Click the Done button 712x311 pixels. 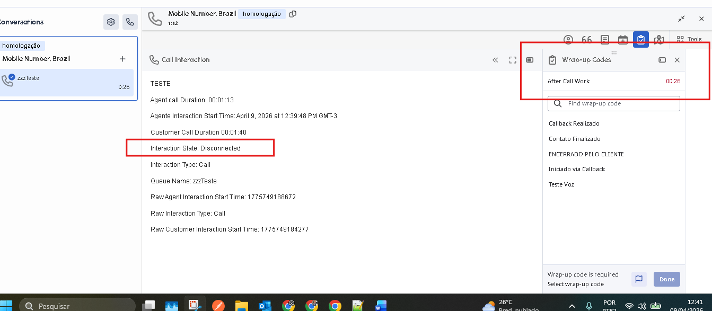click(667, 279)
